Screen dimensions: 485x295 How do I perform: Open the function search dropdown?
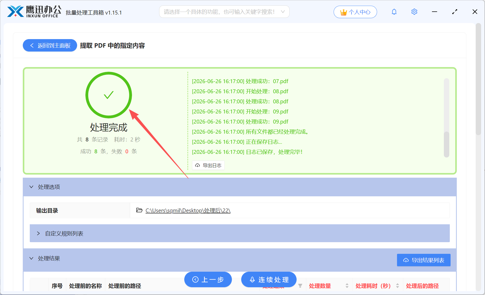point(224,12)
